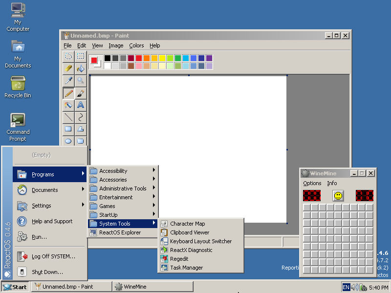Switch to WineMine taskbar button
Screen dimensions: 391x293
[x=153, y=287]
